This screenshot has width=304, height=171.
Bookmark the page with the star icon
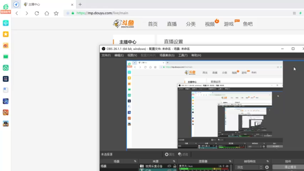click(56, 13)
